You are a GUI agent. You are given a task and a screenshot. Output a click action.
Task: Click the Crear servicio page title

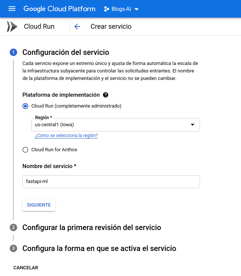tap(111, 27)
